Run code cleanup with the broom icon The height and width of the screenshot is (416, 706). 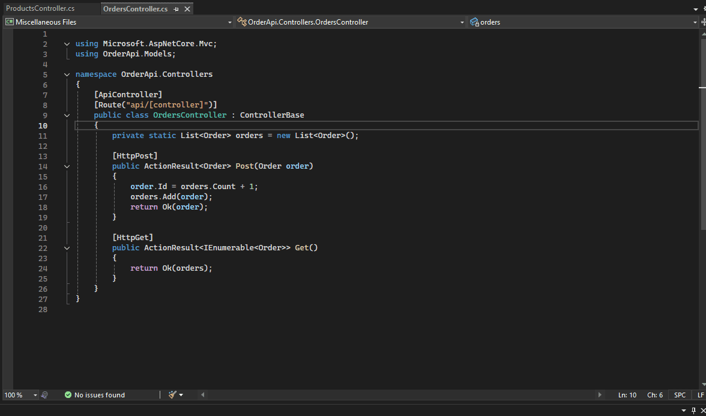coord(172,395)
